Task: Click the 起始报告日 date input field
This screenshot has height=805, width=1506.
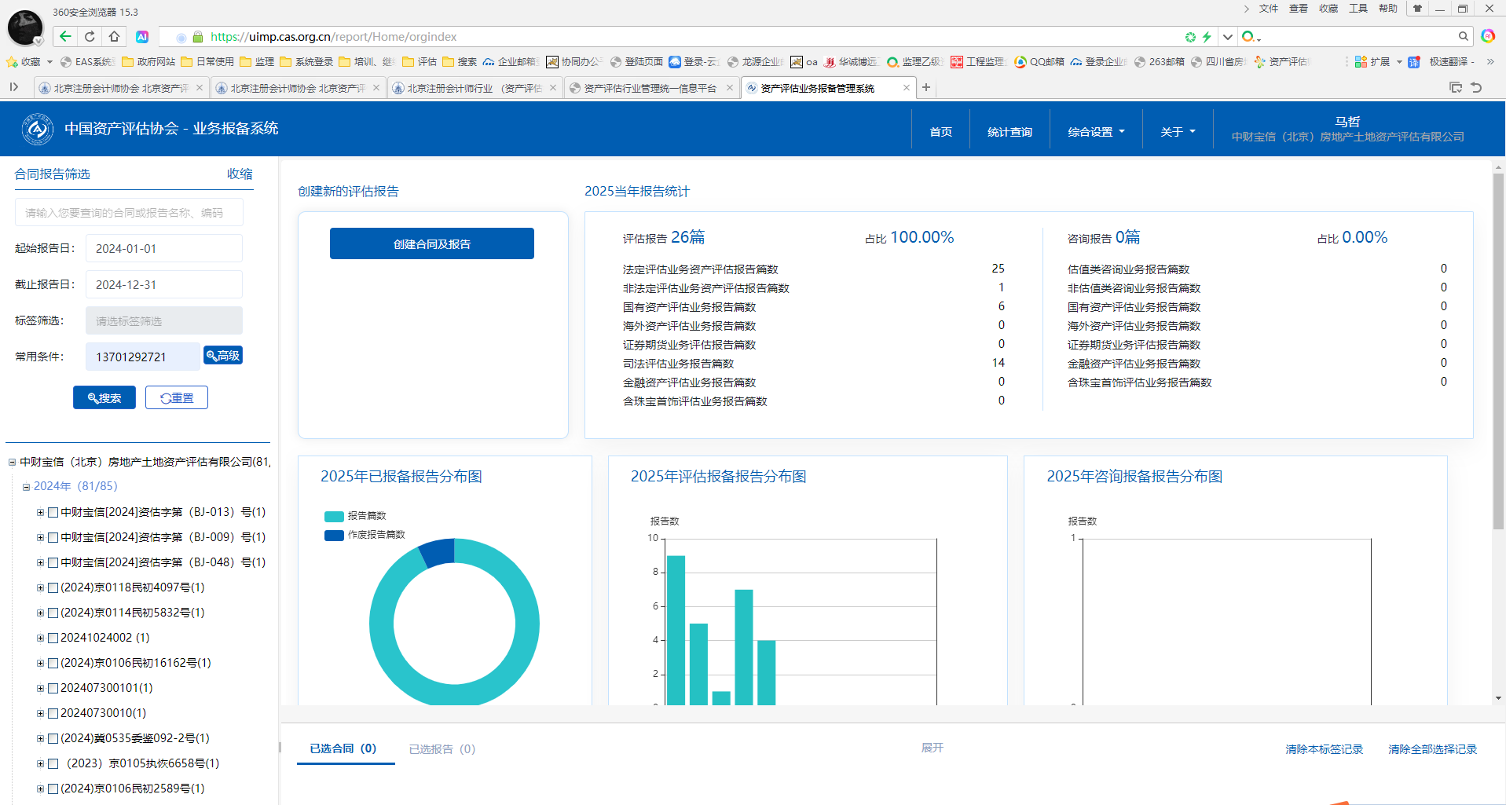Action: [x=163, y=248]
